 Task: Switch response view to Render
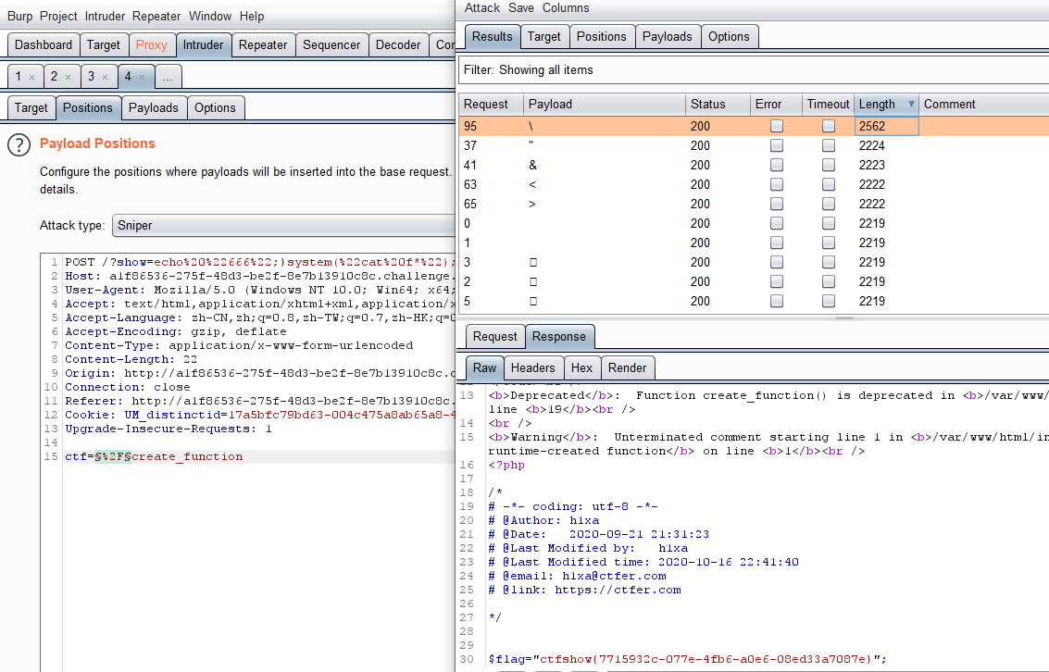click(628, 367)
